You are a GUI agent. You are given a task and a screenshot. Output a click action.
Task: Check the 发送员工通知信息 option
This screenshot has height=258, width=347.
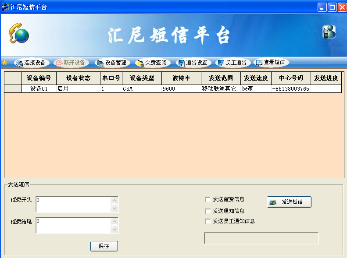[208, 221]
